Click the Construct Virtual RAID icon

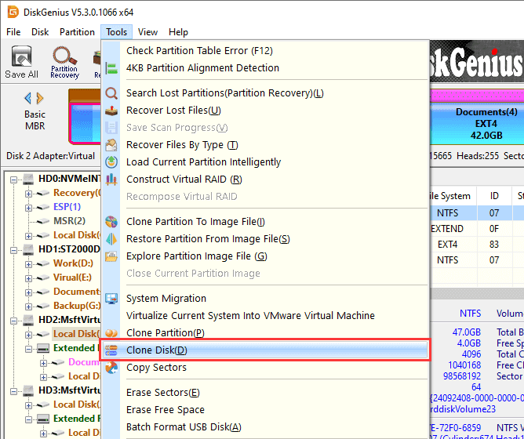[111, 180]
